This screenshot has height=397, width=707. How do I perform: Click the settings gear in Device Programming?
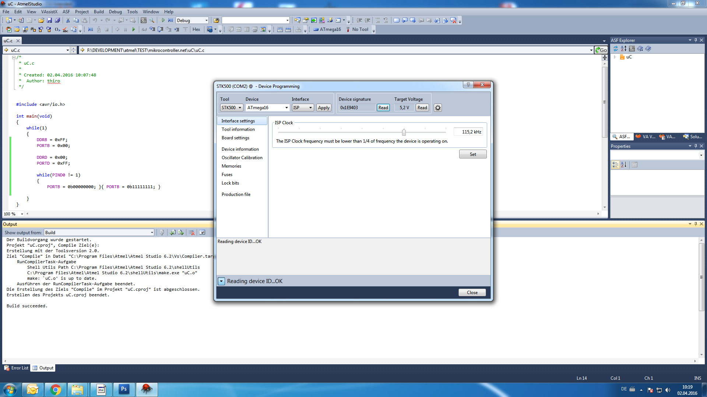click(437, 108)
